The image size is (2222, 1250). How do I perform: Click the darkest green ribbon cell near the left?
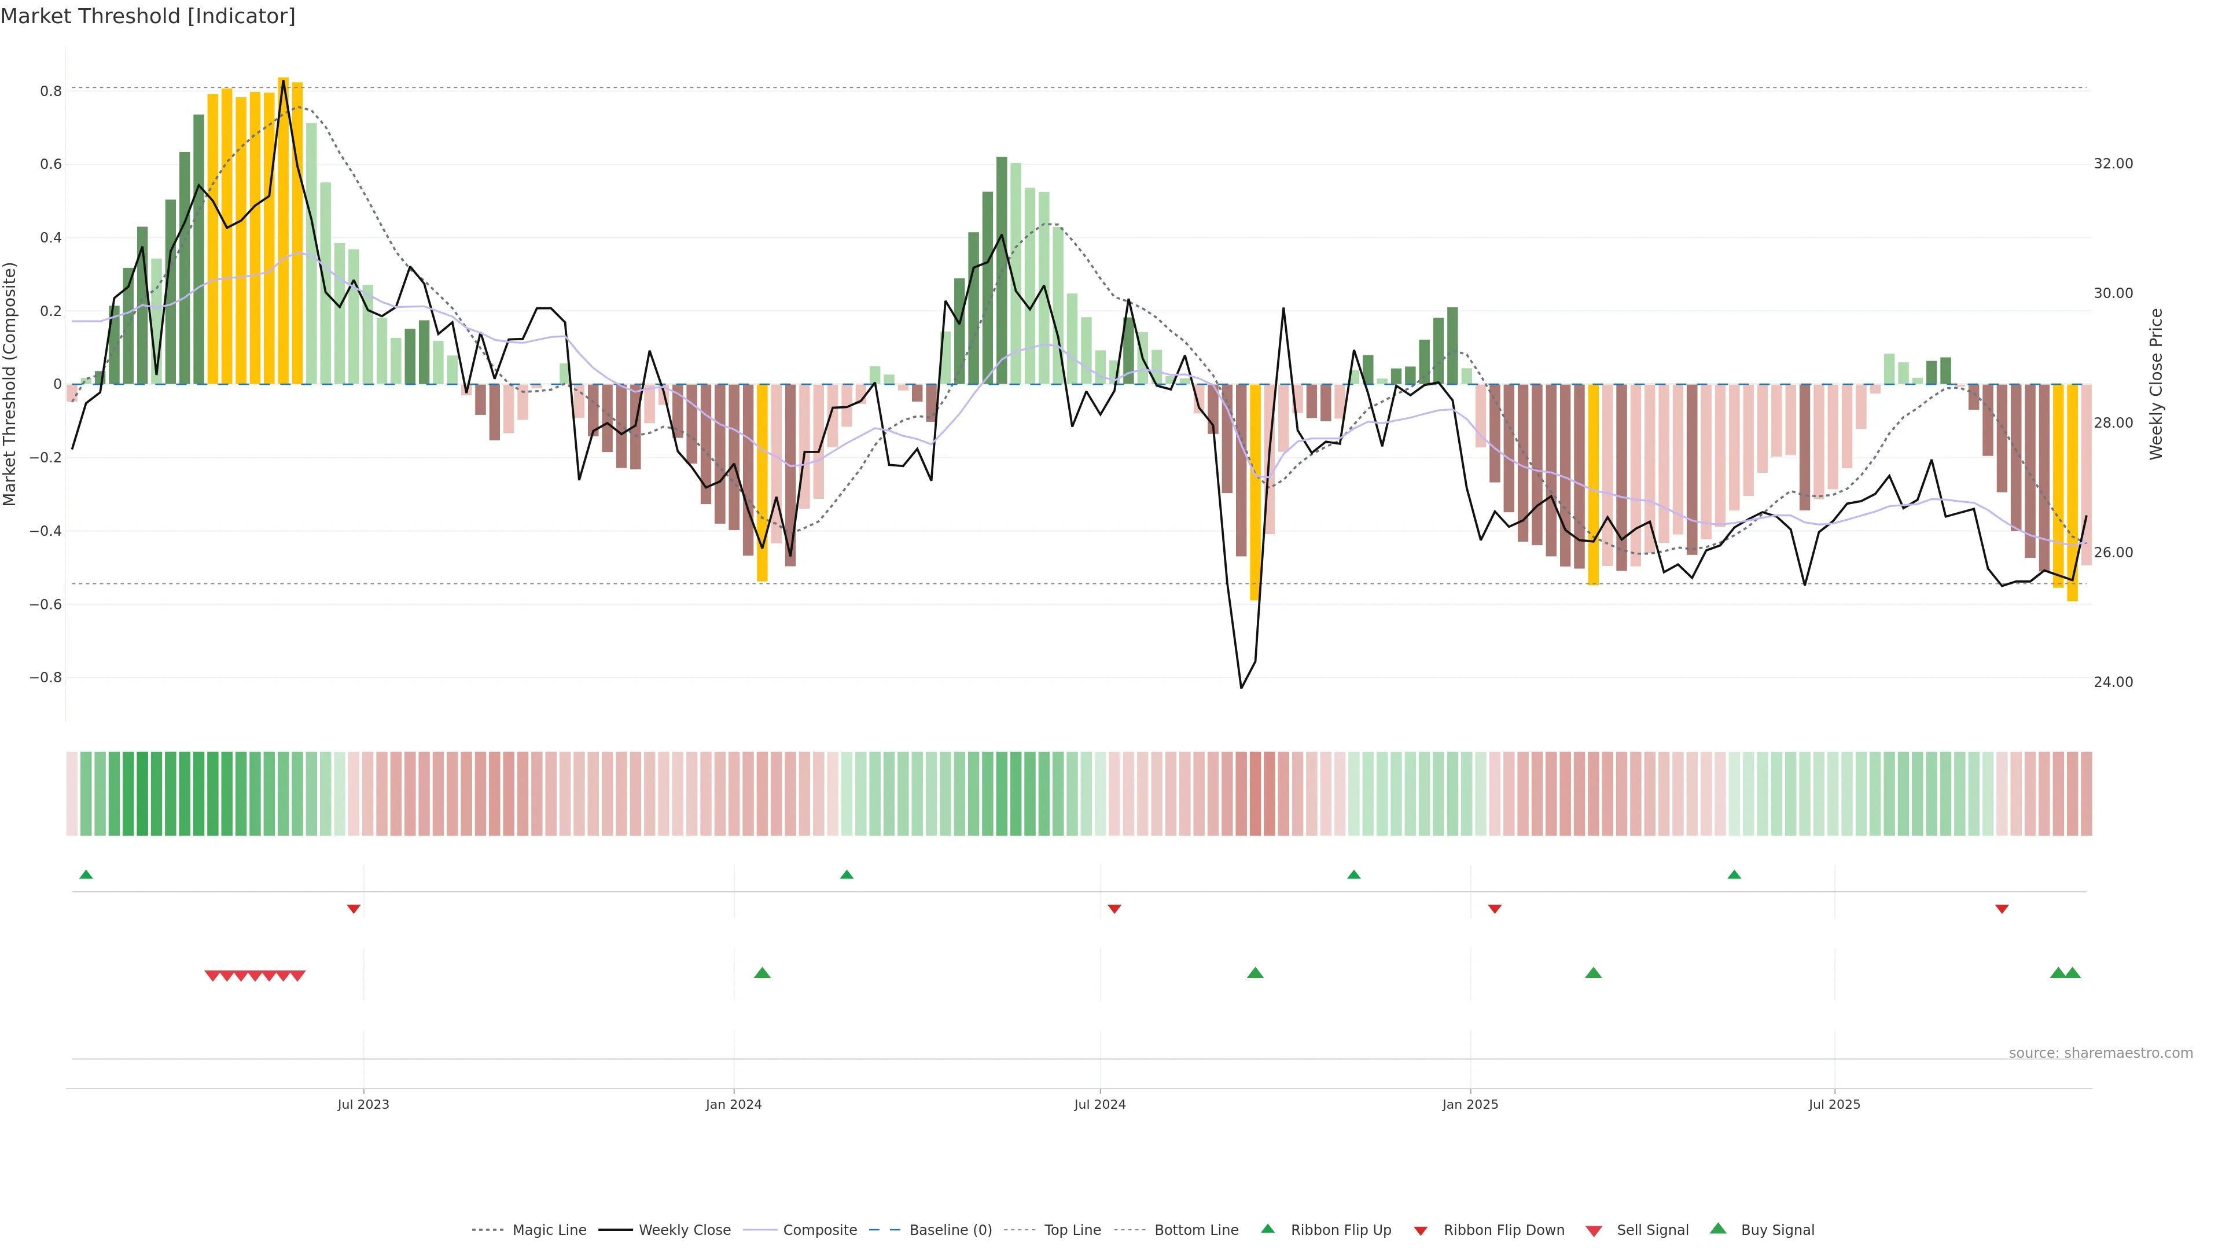(x=142, y=793)
